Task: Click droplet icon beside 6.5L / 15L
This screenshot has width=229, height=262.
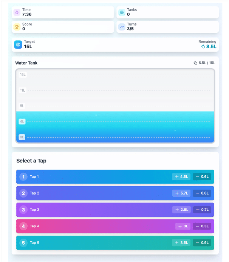Action: click(x=195, y=63)
